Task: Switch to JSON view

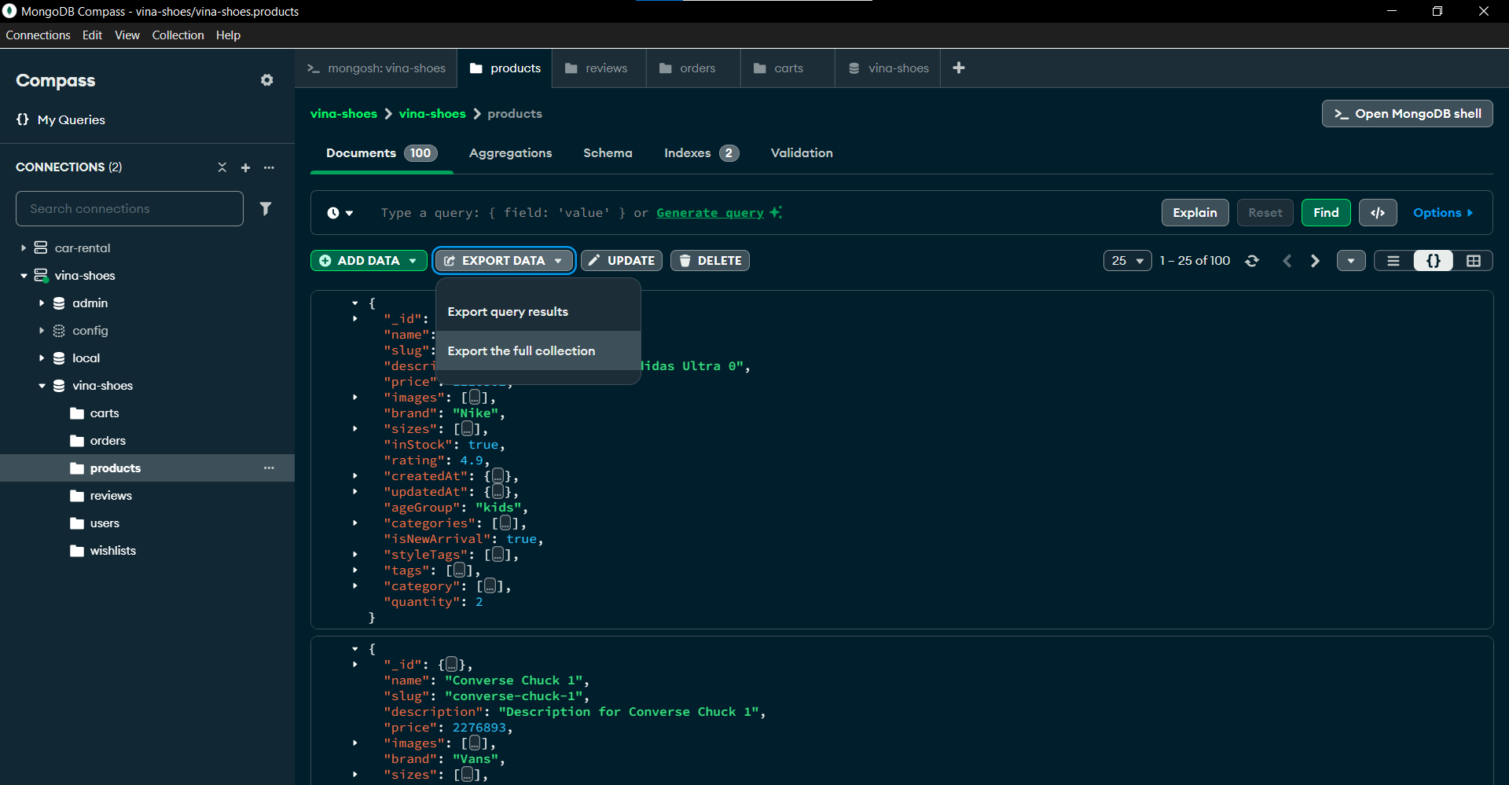Action: pos(1433,261)
